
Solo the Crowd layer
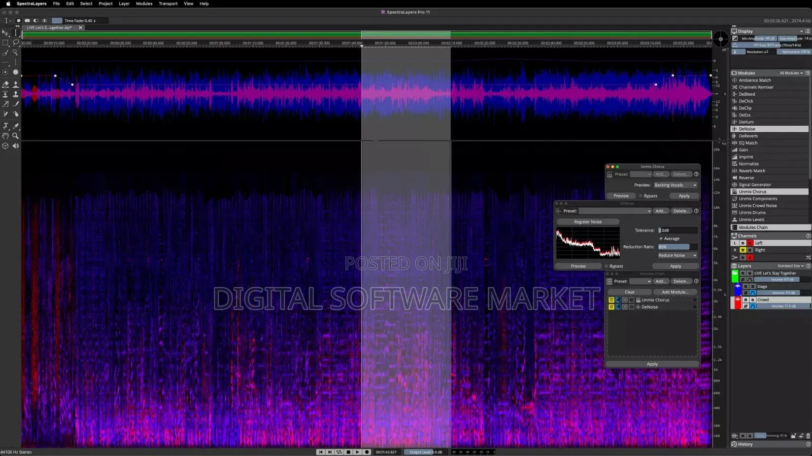(753, 299)
